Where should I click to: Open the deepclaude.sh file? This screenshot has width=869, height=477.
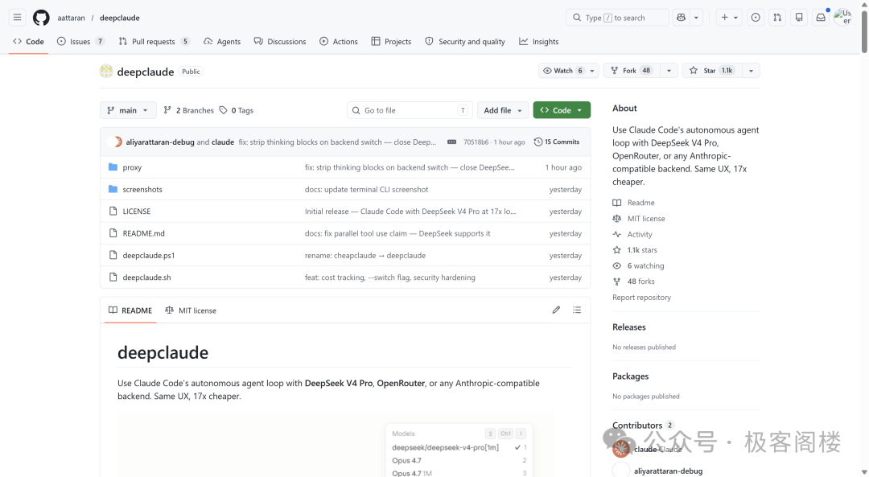tap(147, 278)
